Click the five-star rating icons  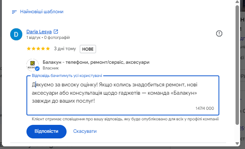click(38, 49)
